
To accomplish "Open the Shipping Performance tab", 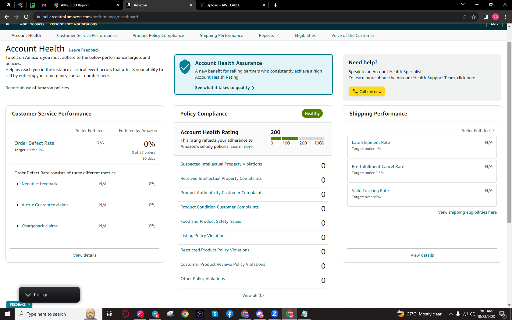I will pyautogui.click(x=222, y=35).
